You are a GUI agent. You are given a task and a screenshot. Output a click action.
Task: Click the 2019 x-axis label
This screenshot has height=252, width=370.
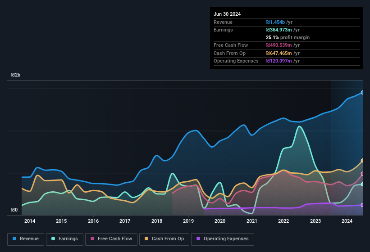click(x=188, y=221)
